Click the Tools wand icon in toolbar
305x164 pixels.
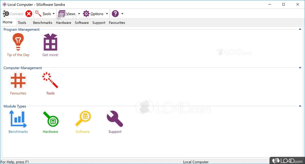[x=38, y=13]
